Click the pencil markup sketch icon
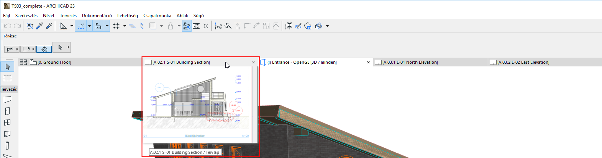Screen dimensions: 602x158 (x=298, y=26)
